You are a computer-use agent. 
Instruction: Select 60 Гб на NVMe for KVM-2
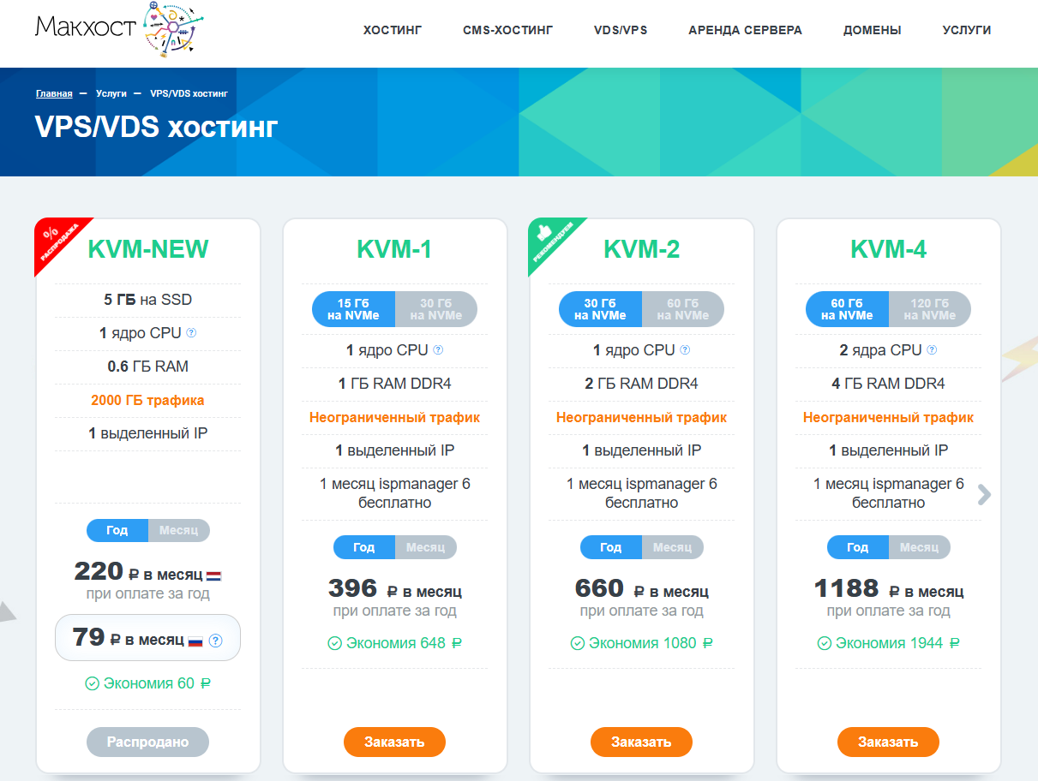point(683,309)
